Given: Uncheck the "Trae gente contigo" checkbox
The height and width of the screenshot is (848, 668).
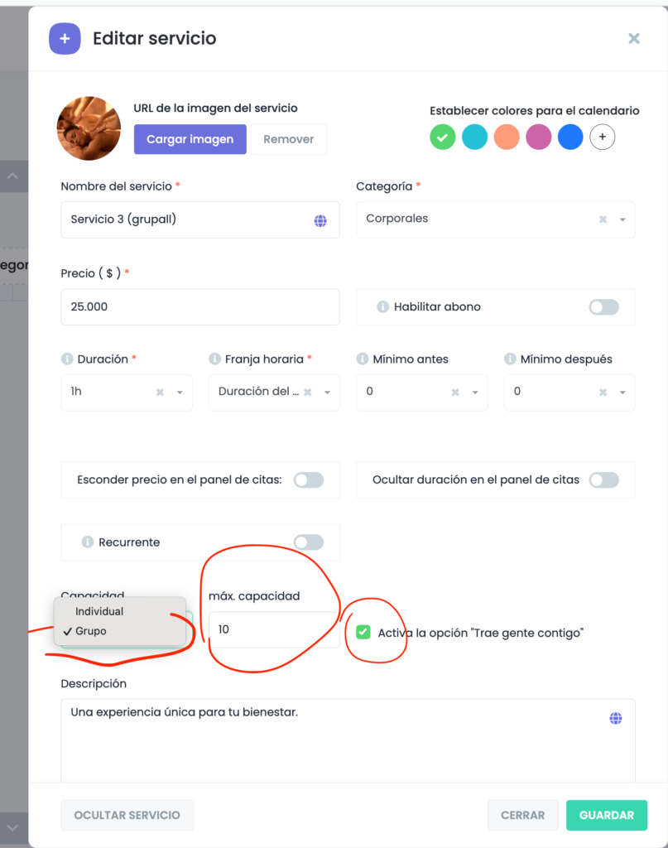Looking at the screenshot, I should coord(363,633).
